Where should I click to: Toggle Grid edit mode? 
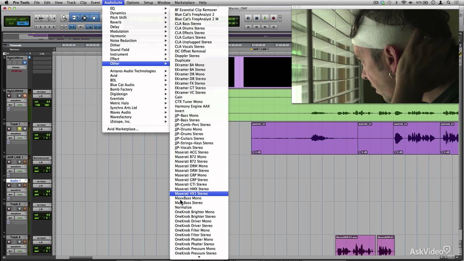(x=23, y=23)
